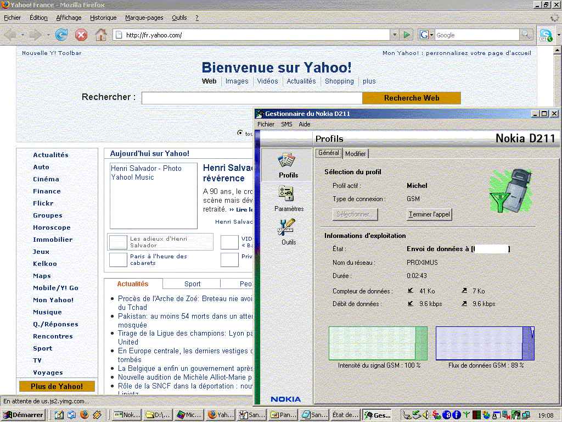Image resolution: width=562 pixels, height=422 pixels.
Task: Open the Profils section icon in Nokia manager
Action: [286, 160]
